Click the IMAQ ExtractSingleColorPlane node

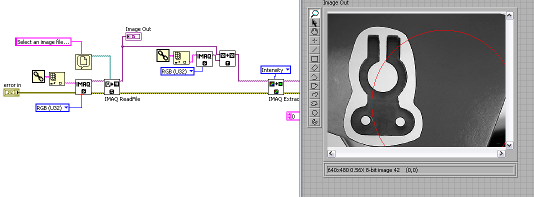(x=276, y=87)
